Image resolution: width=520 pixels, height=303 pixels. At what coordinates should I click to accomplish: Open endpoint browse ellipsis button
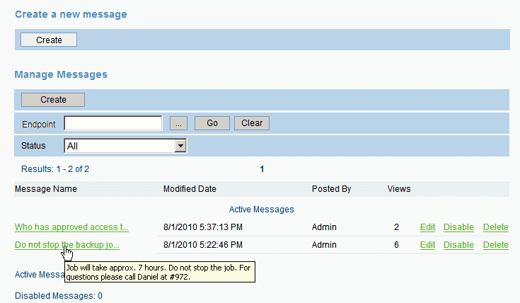[x=179, y=123]
